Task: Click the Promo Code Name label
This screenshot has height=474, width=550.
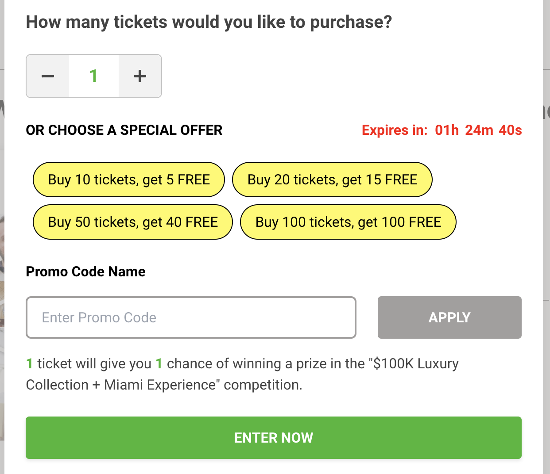Action: 86,271
